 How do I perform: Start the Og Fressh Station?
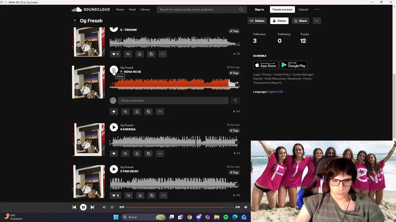pos(257,21)
